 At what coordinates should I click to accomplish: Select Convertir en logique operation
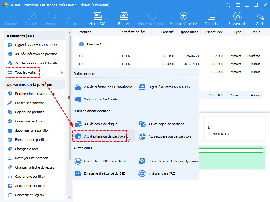tap(34, 195)
